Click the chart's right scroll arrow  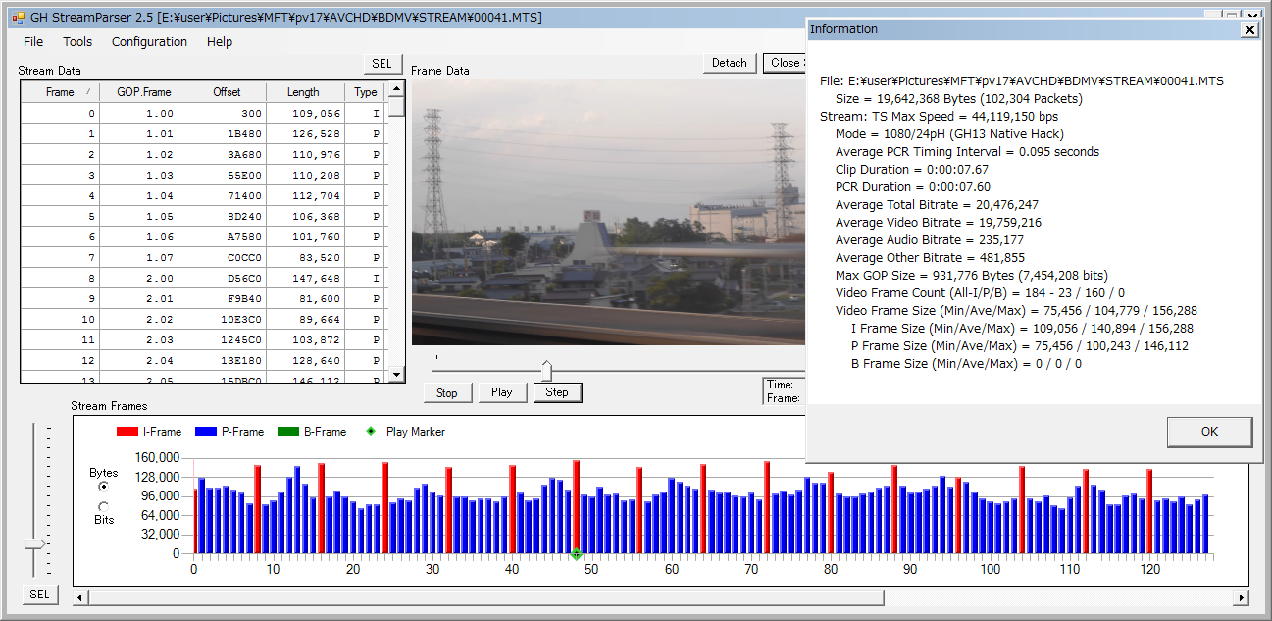[1242, 597]
